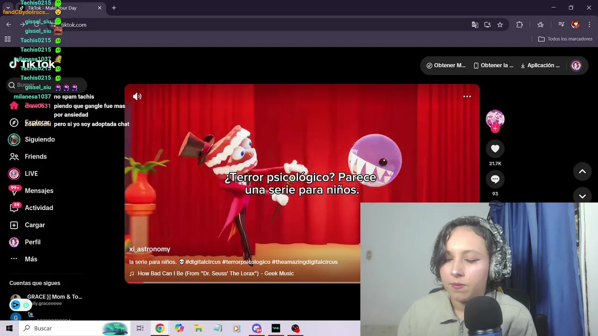Screen dimensions: 598x336
Task: Open the Chrome apps grid icon
Action: pos(7,39)
